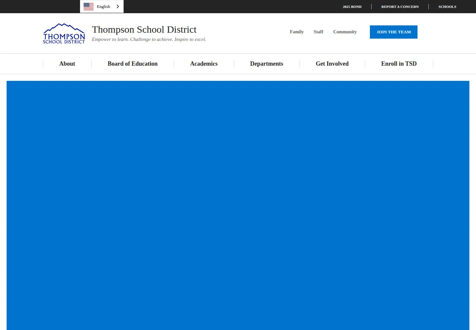This screenshot has width=476, height=330.
Task: Open the Departments menu
Action: click(x=267, y=64)
